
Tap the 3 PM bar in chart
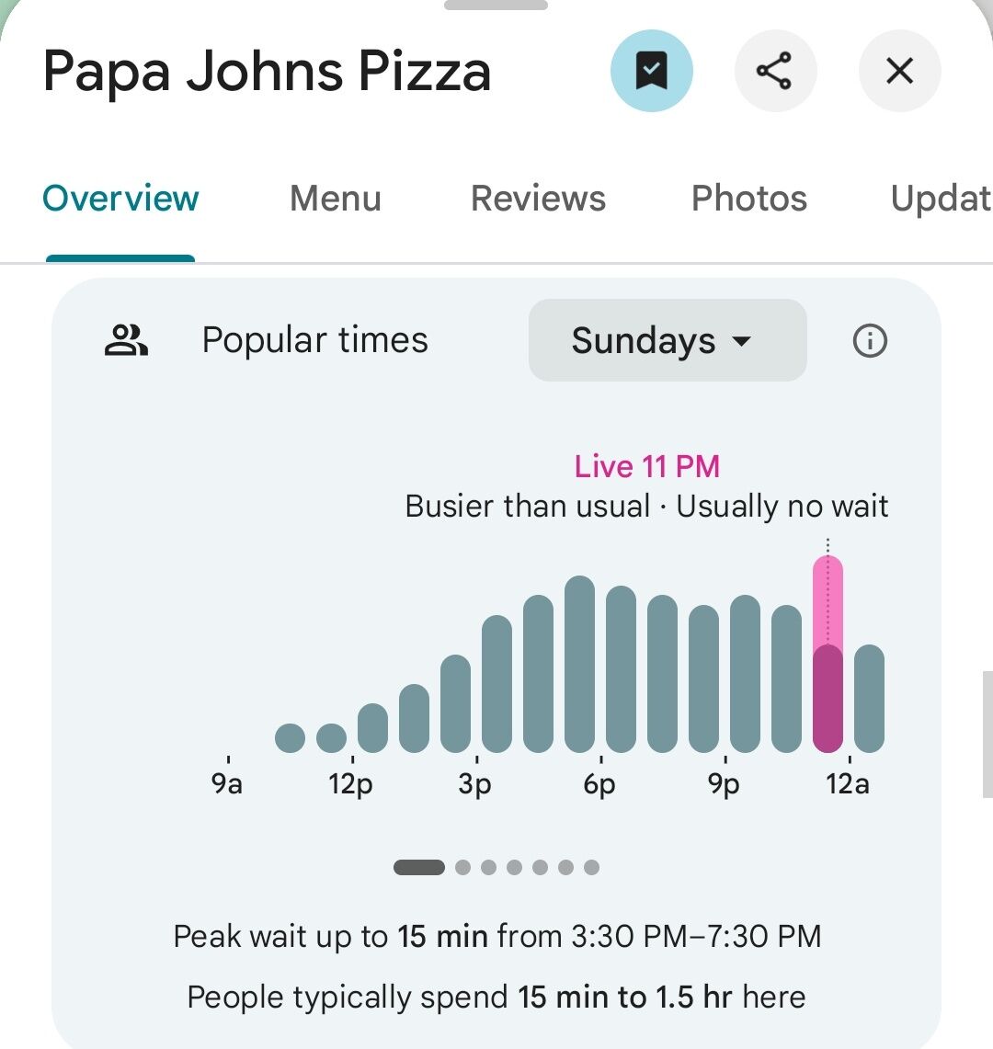pyautogui.click(x=496, y=684)
